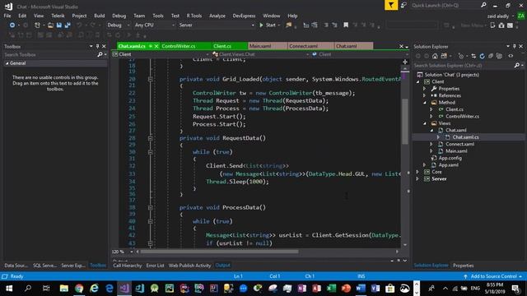Viewport: 527px width, 296px height.
Task: Click the Show All Files icon in Solution Explorer
Action: coord(499,56)
